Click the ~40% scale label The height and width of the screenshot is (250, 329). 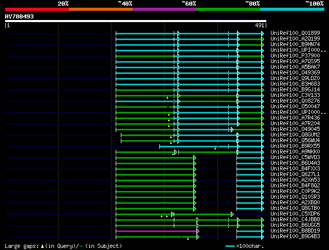[x=125, y=4]
